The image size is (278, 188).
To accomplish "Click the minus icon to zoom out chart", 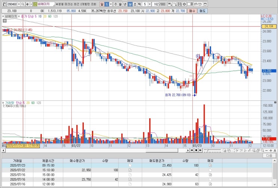I will [x=266, y=150].
